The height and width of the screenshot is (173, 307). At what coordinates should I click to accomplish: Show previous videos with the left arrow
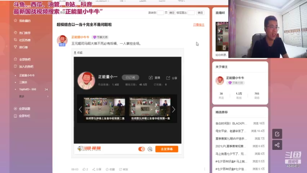tap(80, 110)
